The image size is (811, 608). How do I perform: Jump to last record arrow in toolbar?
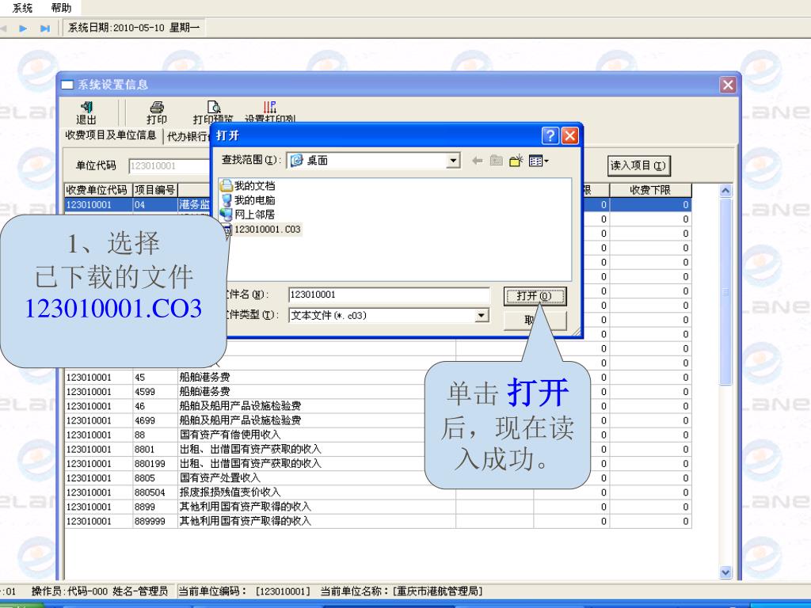45,28
